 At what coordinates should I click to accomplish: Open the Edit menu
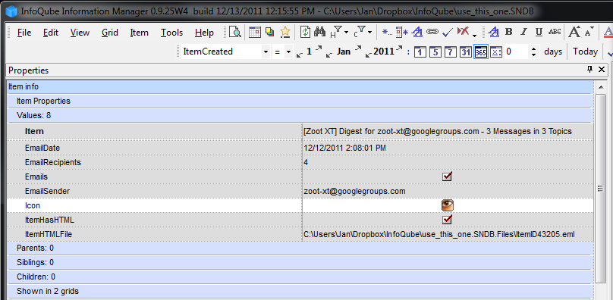point(51,33)
